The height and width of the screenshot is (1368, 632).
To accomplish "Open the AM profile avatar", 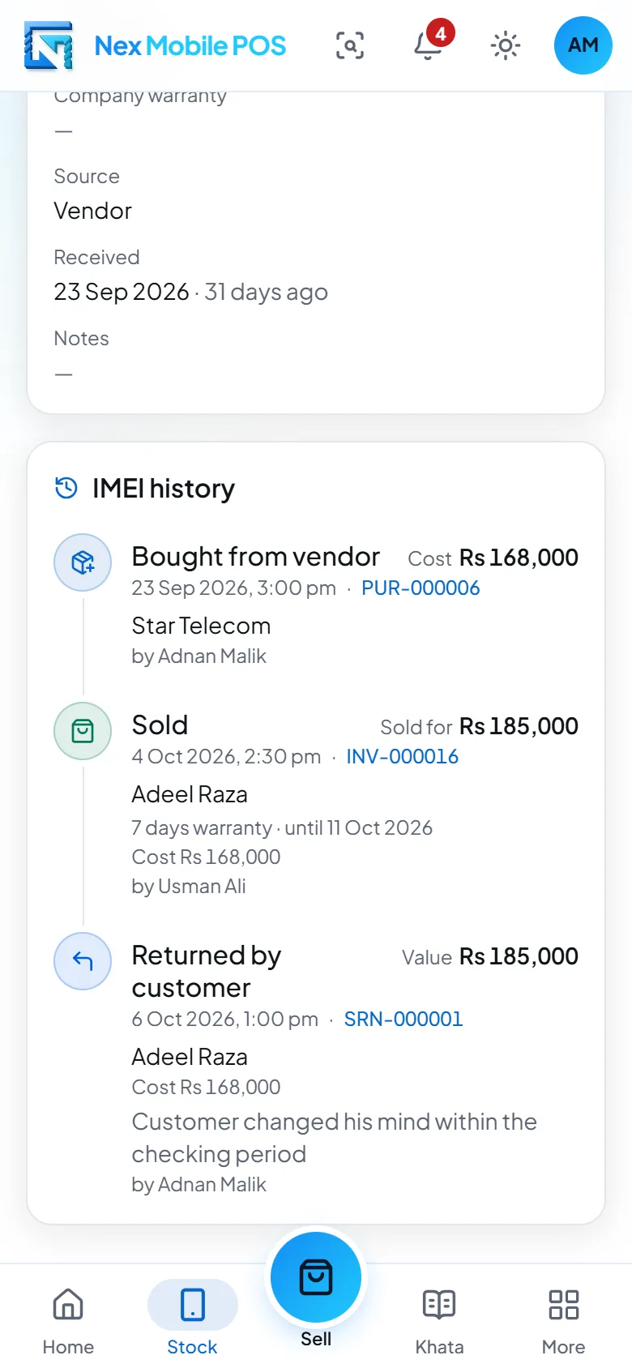I will tap(583, 45).
